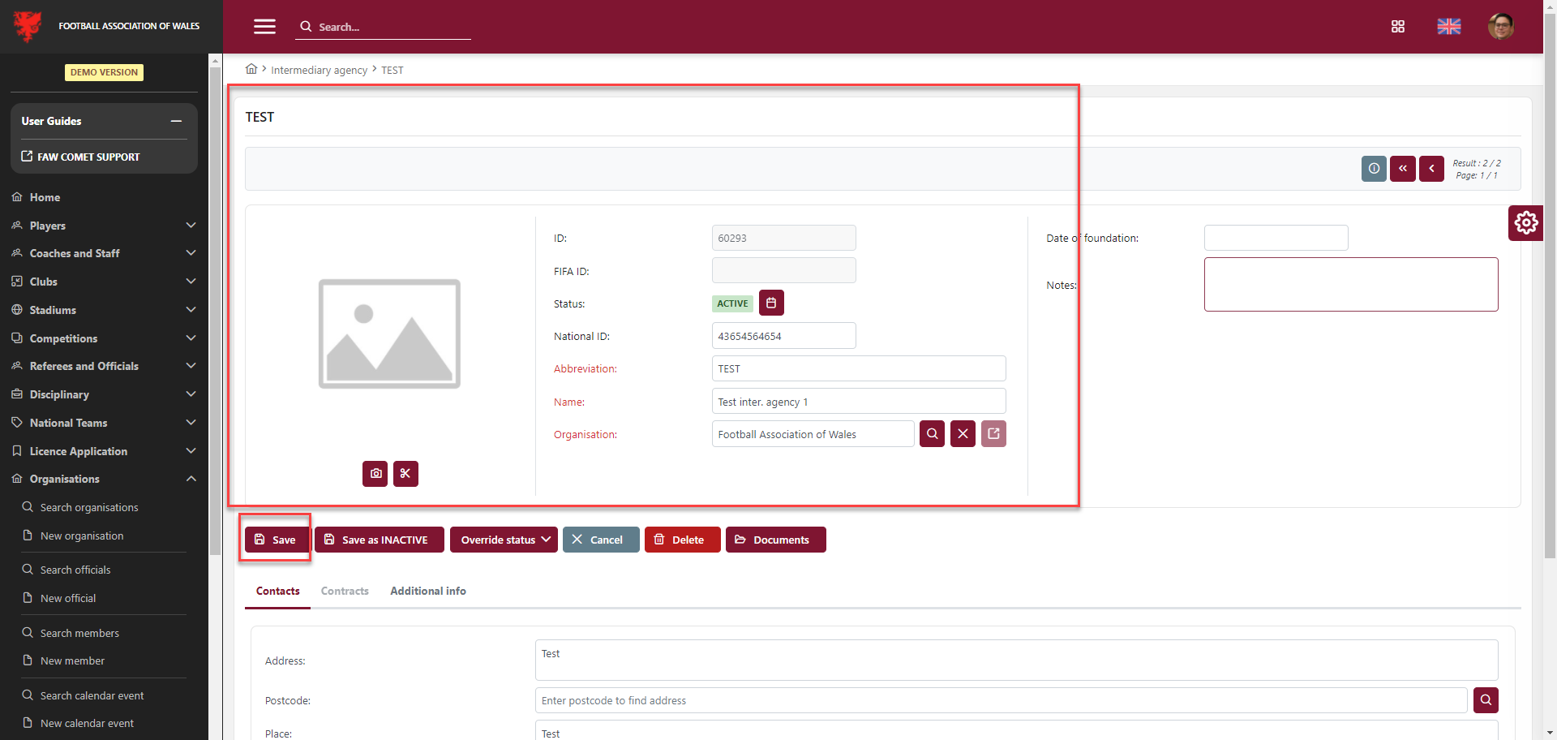Expand the Players menu
This screenshot has height=740, width=1557.
[191, 226]
